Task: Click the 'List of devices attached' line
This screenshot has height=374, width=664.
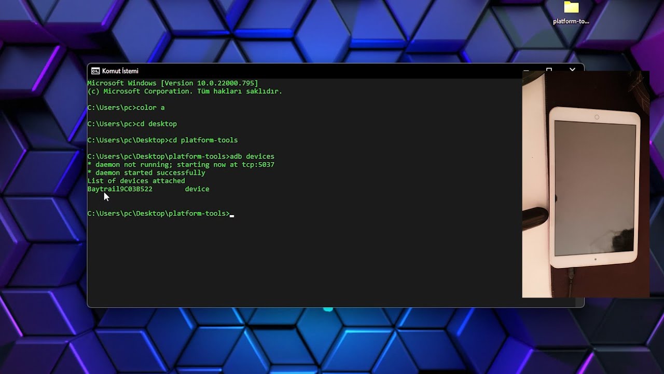Action: [136, 181]
